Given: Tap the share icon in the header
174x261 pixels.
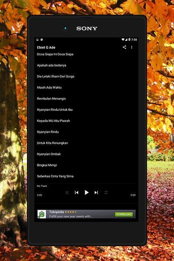Looking at the screenshot, I should pos(124,47).
